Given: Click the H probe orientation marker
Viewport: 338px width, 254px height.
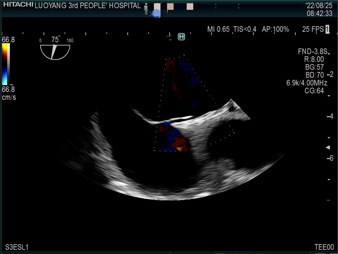Looking at the screenshot, I should [181, 37].
